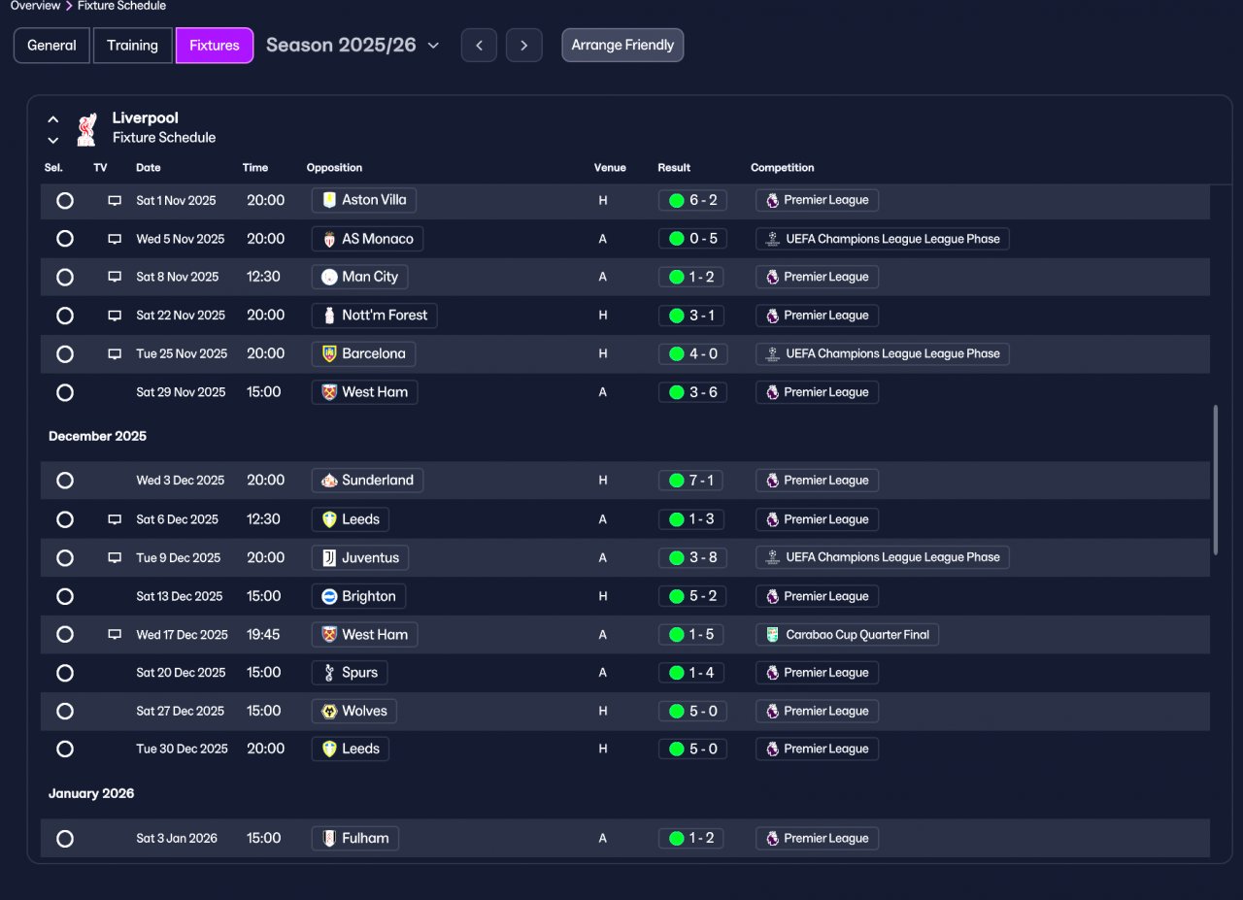This screenshot has height=900, width=1243.
Task: Click the Arrange Friendly button
Action: click(622, 45)
